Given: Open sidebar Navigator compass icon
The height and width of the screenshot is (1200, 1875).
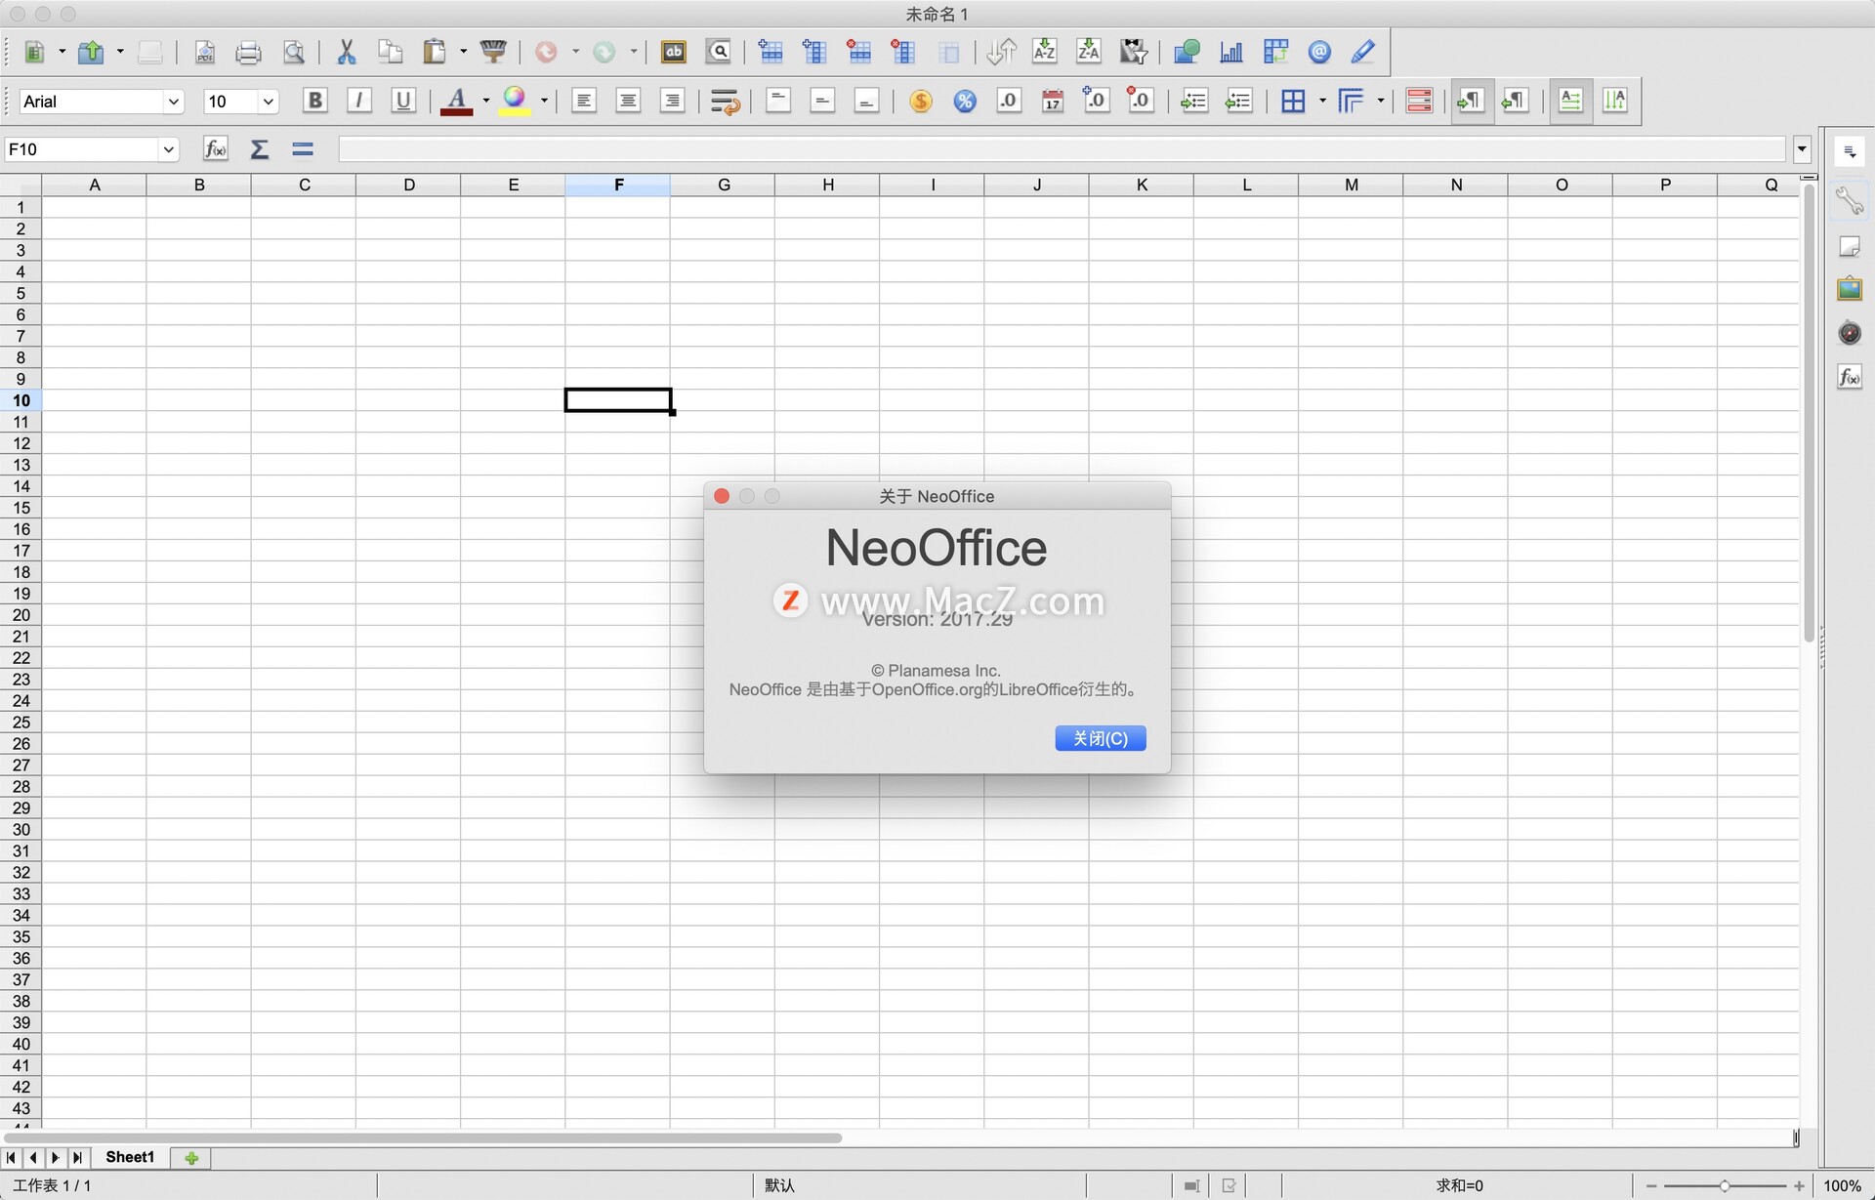Looking at the screenshot, I should tap(1849, 333).
